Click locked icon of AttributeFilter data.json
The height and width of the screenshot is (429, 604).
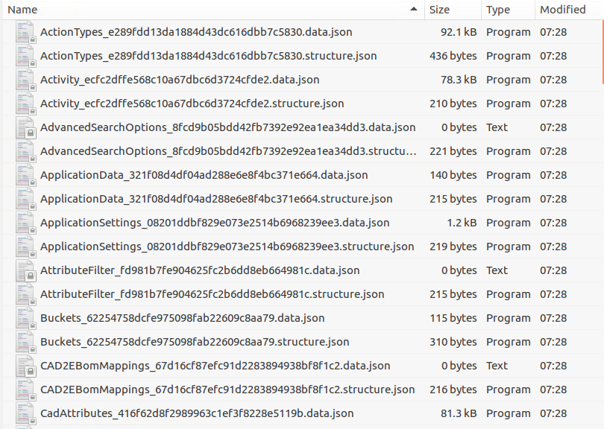(25, 270)
